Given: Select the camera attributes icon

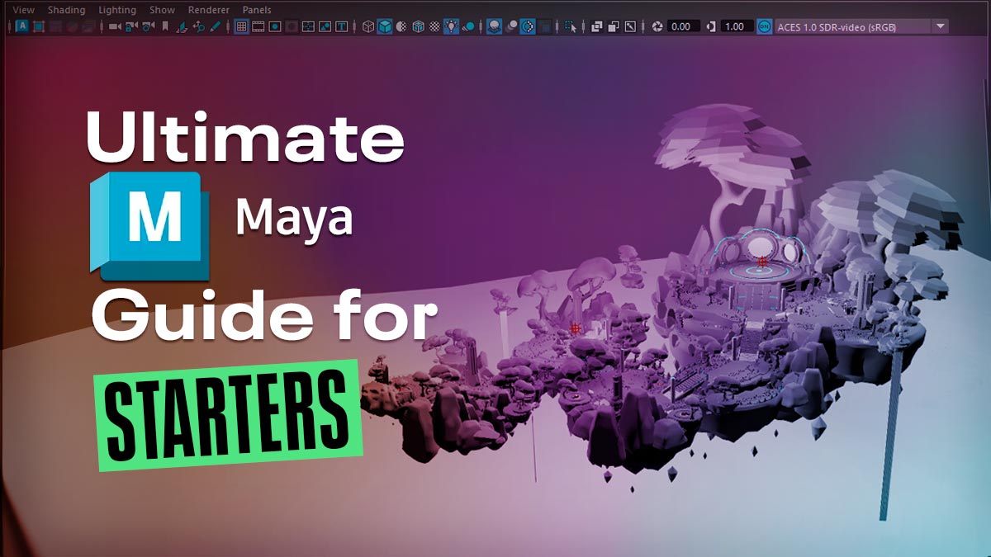Looking at the screenshot, I should coord(147,26).
